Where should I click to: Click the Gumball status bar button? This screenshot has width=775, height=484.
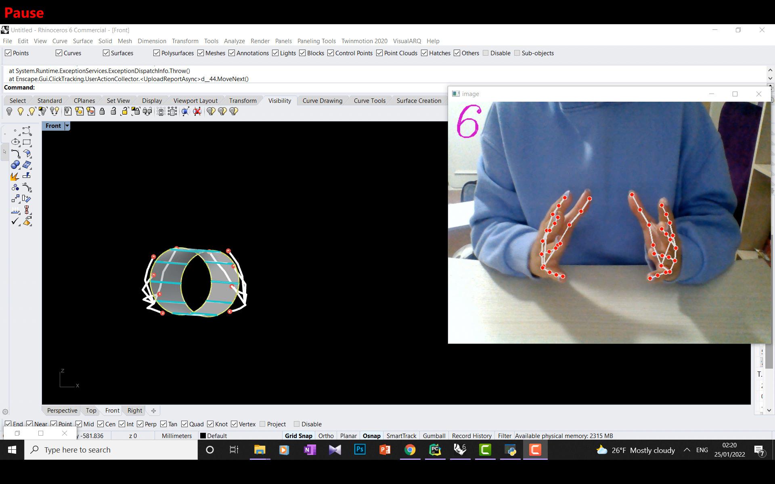point(434,436)
